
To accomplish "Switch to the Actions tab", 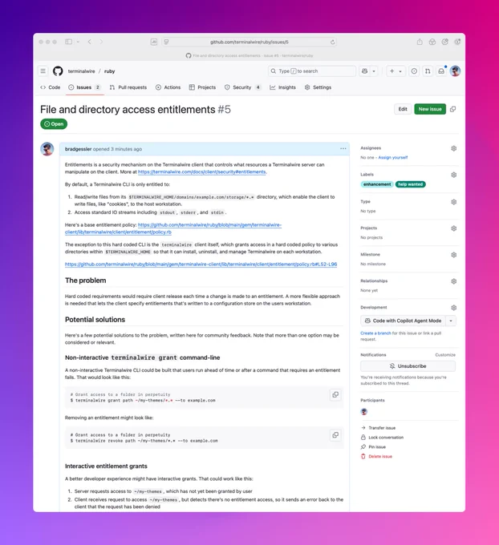I will (x=168, y=87).
